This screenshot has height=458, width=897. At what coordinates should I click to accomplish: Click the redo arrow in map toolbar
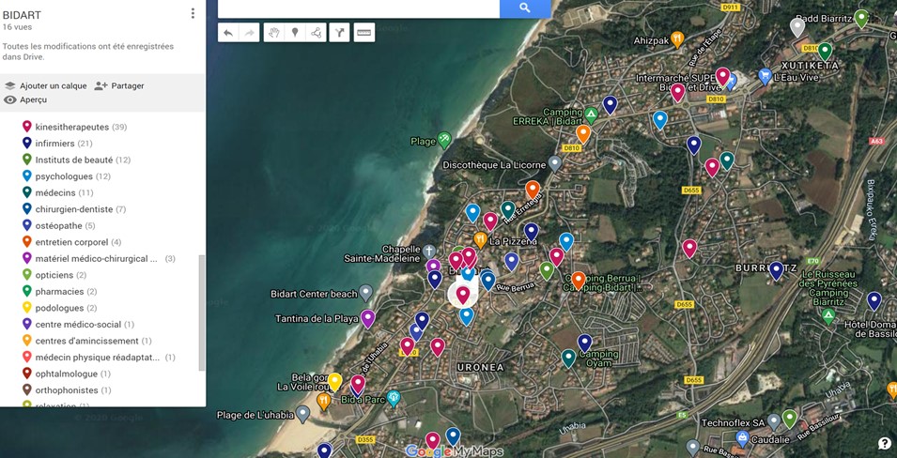click(250, 33)
